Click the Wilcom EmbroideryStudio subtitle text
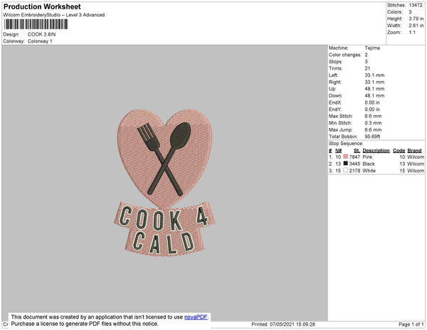Viewport: 427px width, 330px height. tap(54, 15)
